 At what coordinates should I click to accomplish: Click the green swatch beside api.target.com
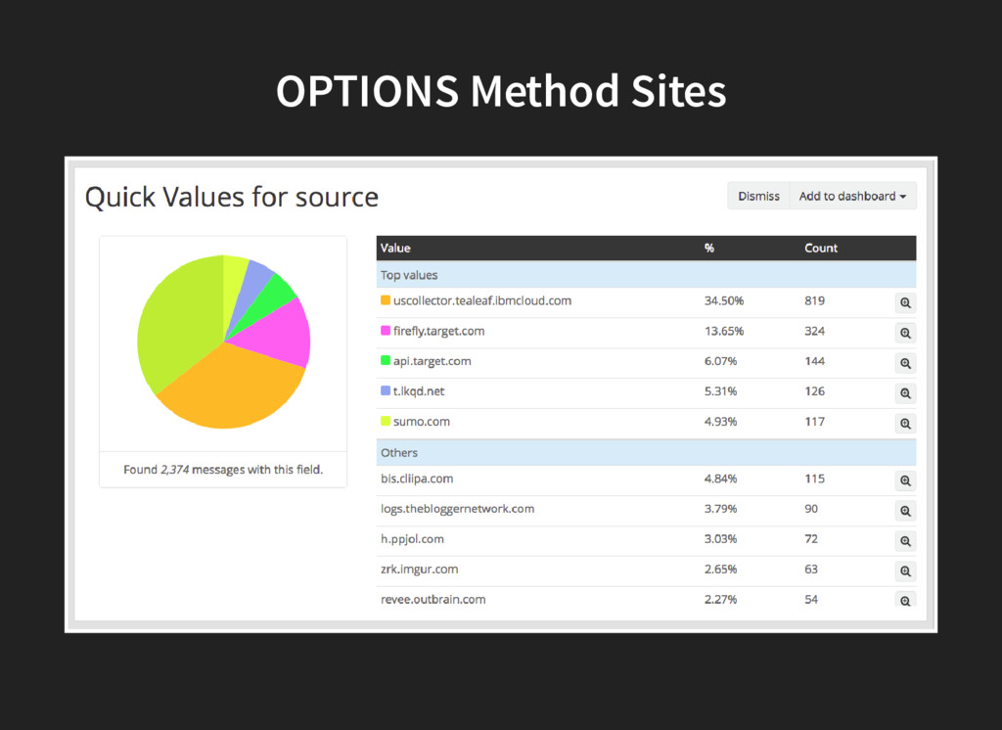click(386, 361)
